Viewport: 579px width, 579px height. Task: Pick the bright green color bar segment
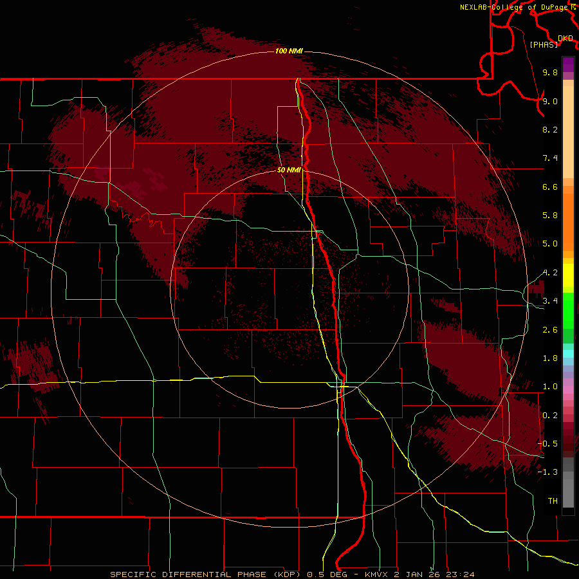pyautogui.click(x=568, y=309)
